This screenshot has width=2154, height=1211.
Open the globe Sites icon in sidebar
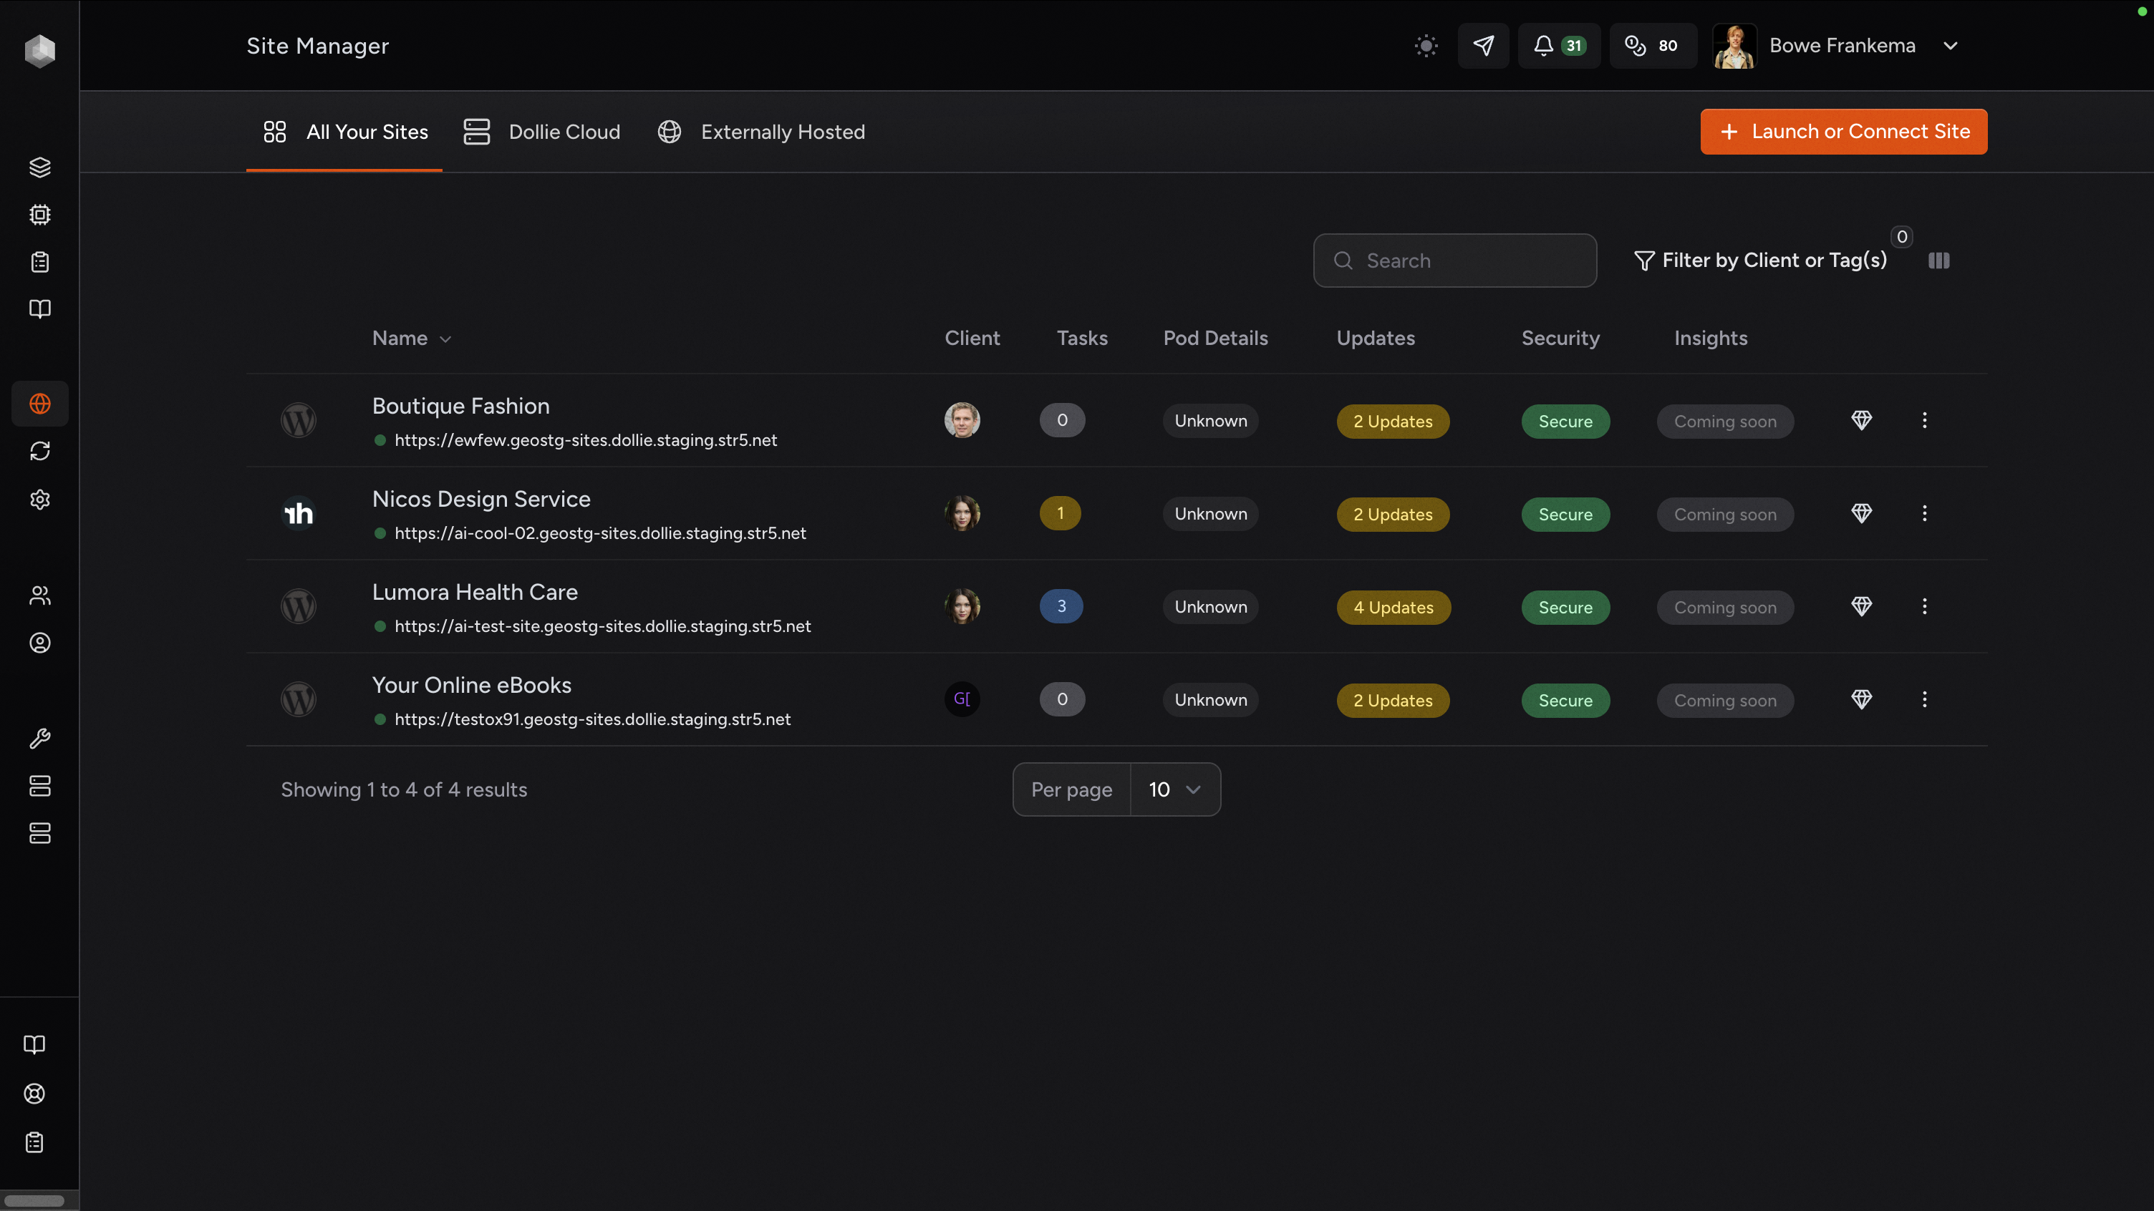[x=40, y=404]
